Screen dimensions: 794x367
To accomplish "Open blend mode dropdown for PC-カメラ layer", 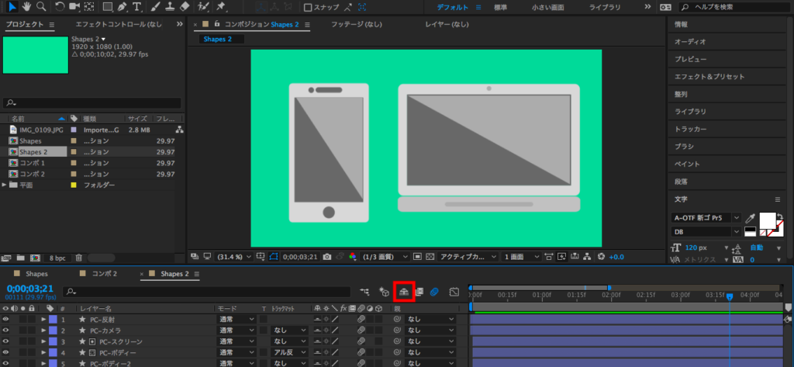I will click(236, 331).
